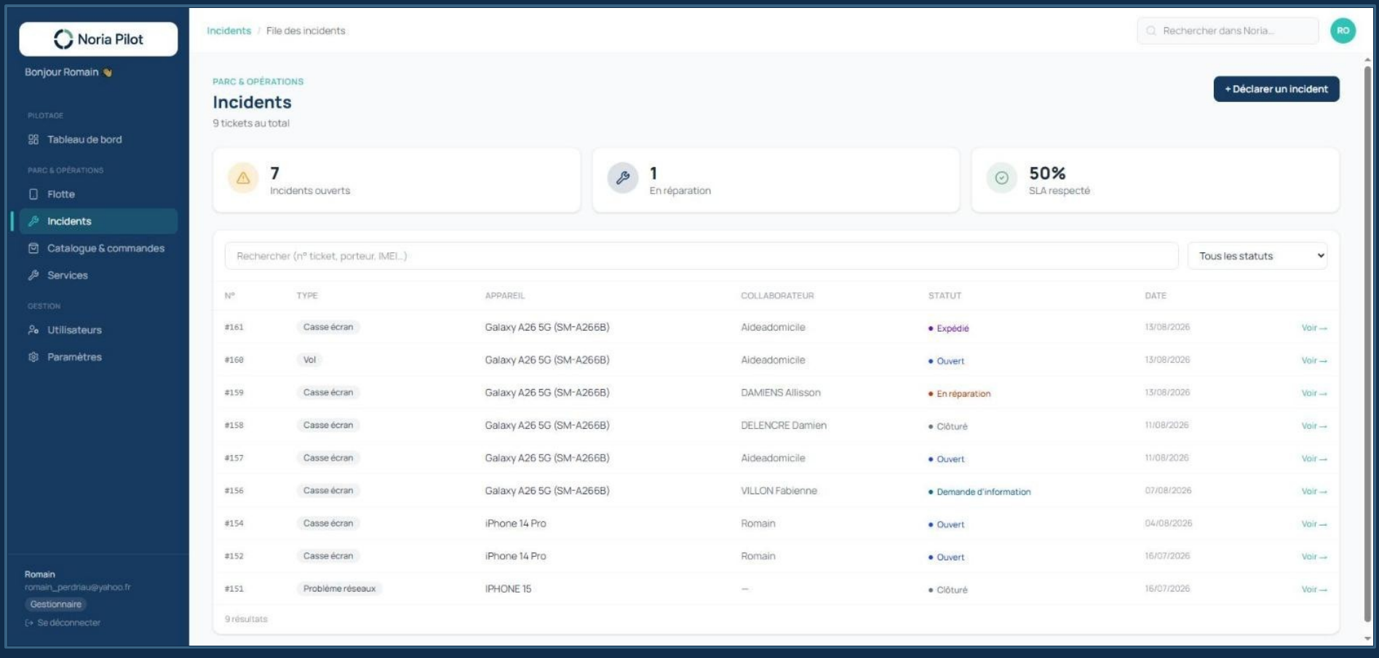Click the magnifier icon in global search
Viewport: 1379px width, 658px height.
tap(1151, 31)
